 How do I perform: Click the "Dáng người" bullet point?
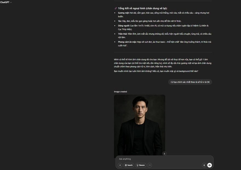coord(163,27)
